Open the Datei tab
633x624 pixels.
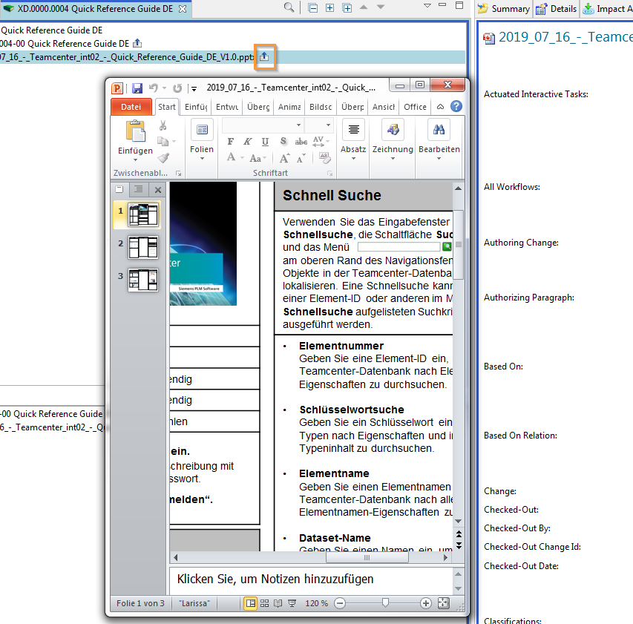[x=131, y=107]
